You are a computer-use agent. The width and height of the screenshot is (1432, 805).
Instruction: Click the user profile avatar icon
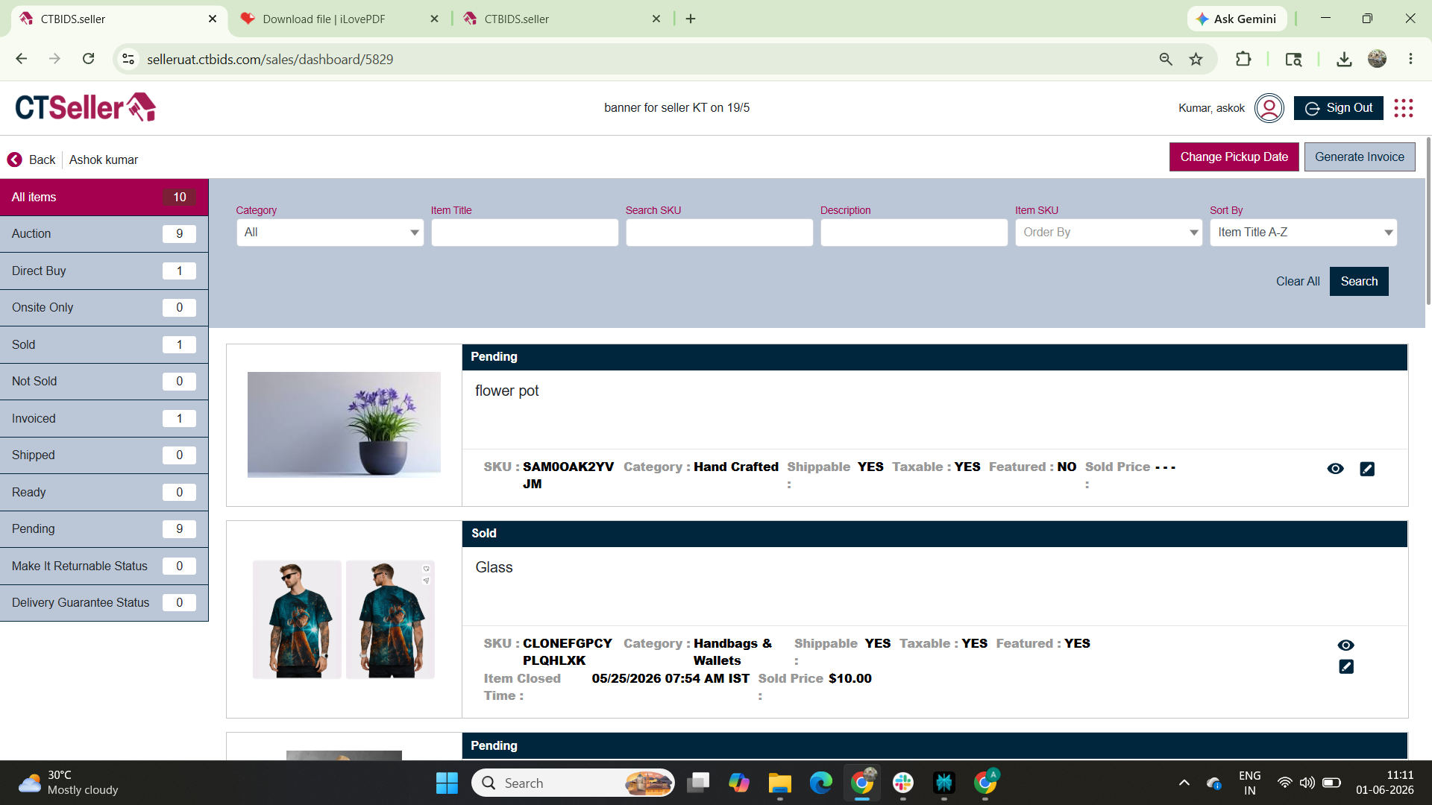point(1269,108)
